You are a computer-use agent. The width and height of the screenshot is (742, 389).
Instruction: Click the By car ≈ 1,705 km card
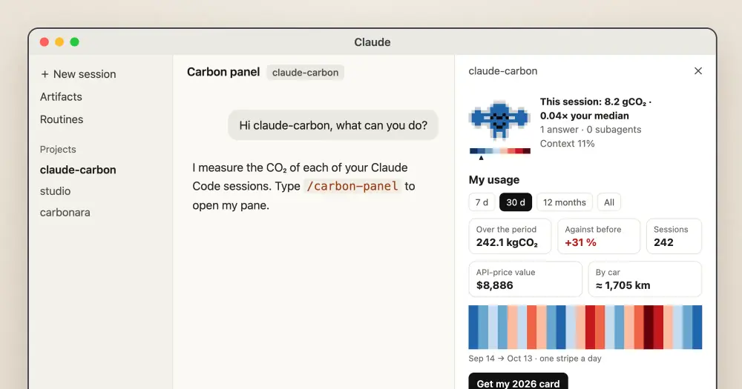645,279
